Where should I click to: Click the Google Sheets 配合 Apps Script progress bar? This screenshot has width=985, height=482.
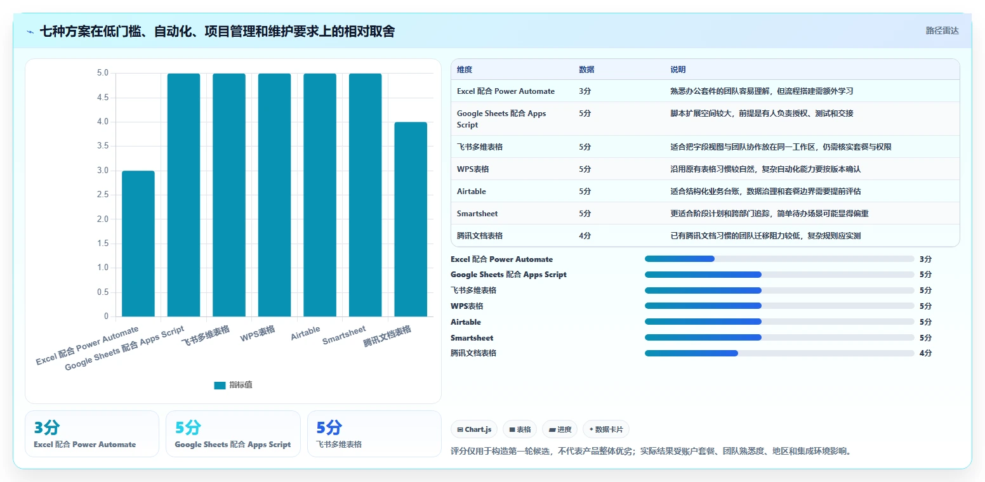click(779, 275)
